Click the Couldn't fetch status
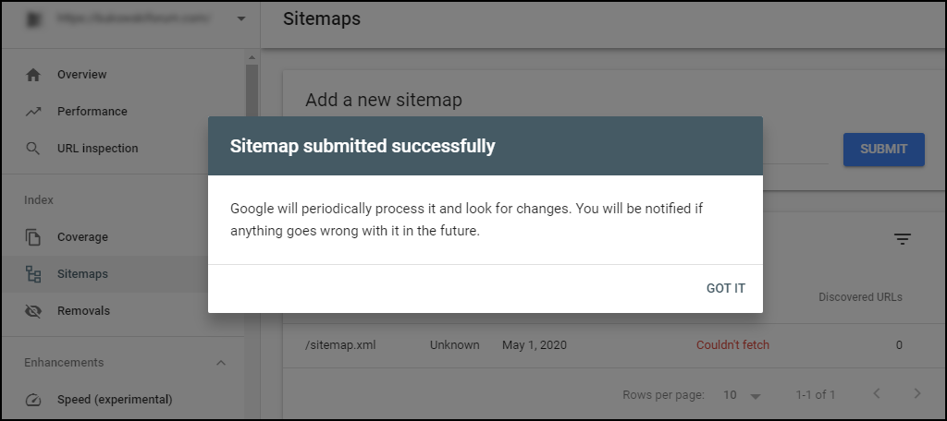 click(732, 345)
